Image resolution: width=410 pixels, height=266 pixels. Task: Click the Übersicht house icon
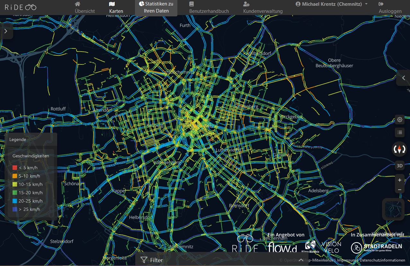[77, 4]
